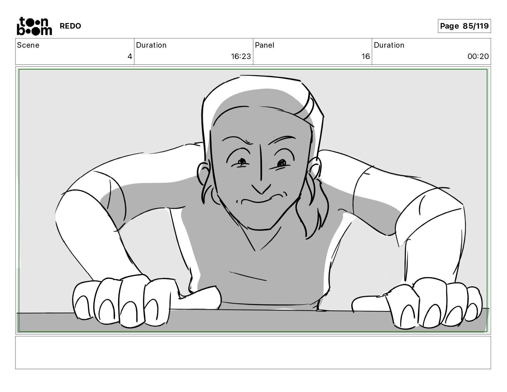Select the Panel label
The height and width of the screenshot is (392, 507).
(x=265, y=45)
